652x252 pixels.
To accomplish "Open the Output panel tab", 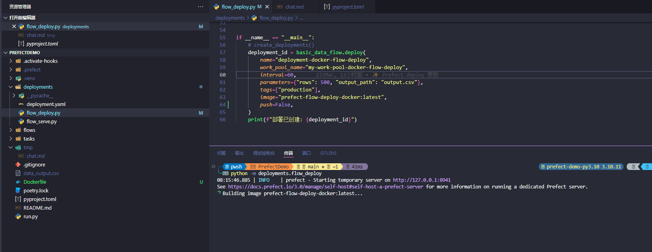I will point(239,153).
